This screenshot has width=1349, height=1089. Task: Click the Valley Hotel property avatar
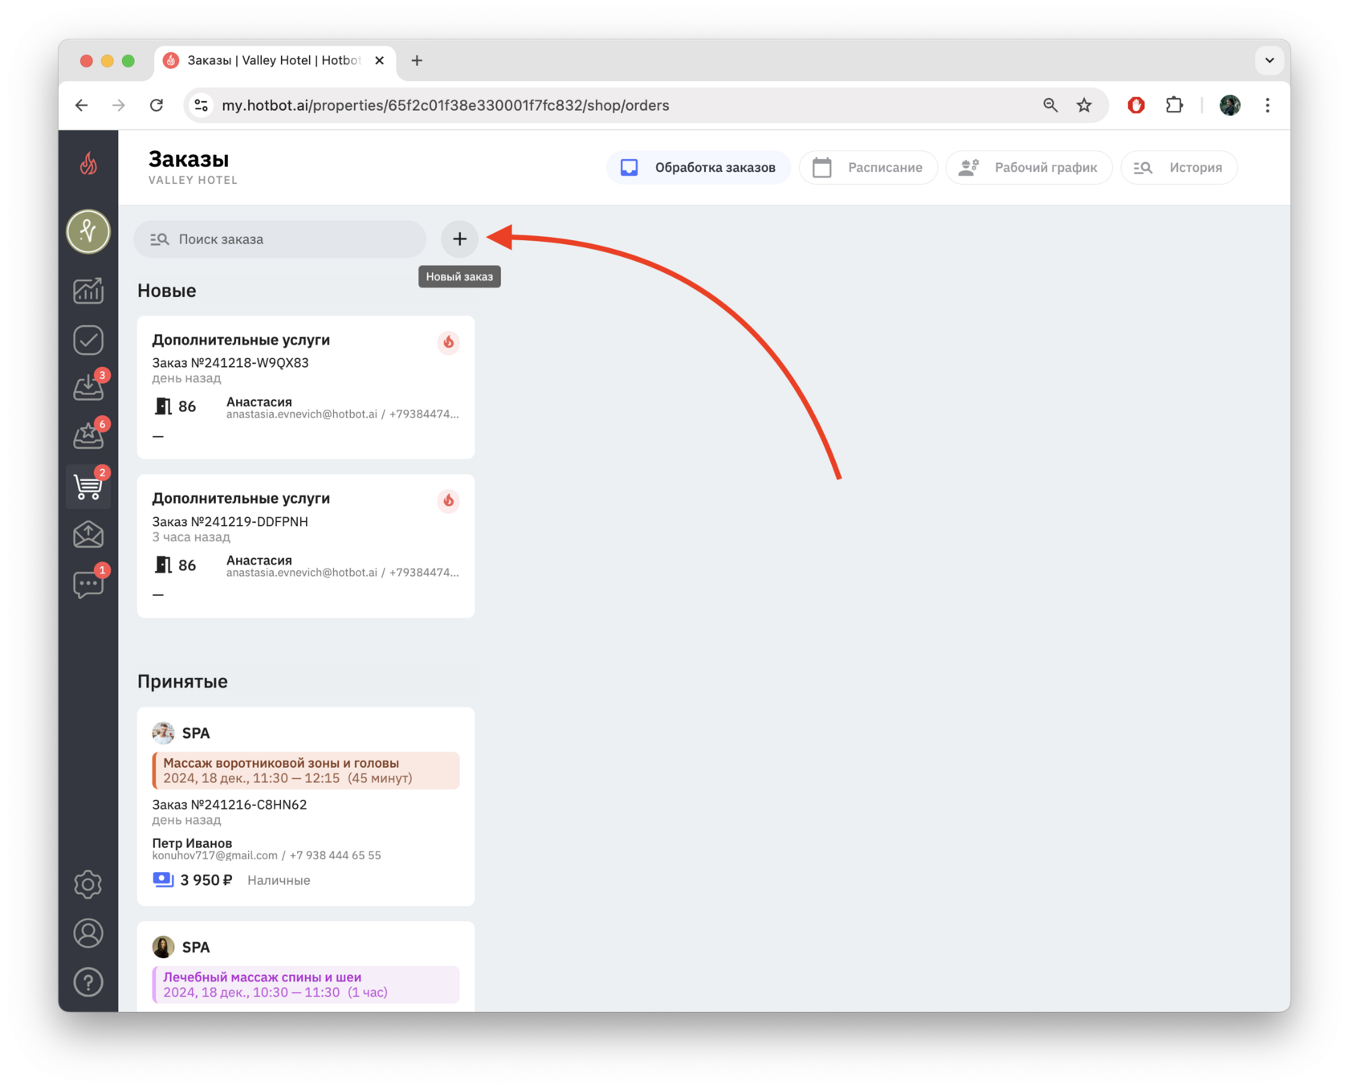(x=88, y=231)
